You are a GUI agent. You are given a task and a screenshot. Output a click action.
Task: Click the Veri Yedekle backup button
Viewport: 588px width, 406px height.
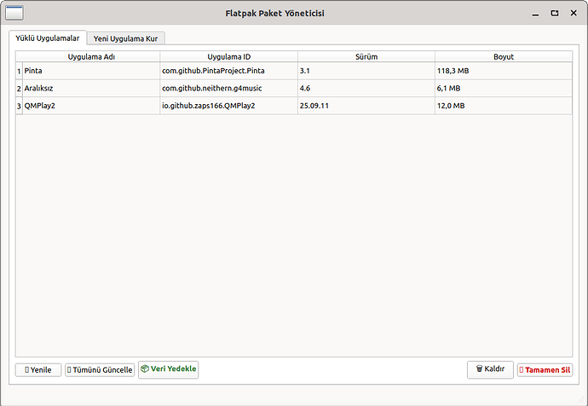point(169,369)
